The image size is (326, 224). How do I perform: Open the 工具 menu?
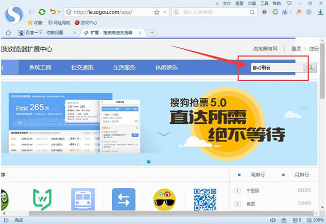point(264,3)
